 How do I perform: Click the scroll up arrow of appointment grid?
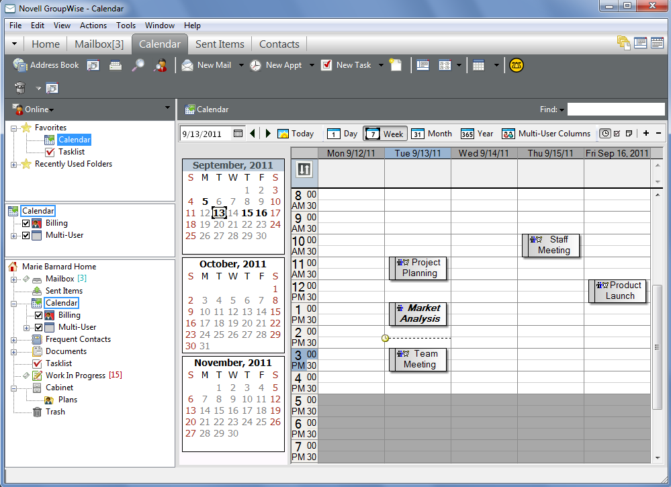point(658,195)
